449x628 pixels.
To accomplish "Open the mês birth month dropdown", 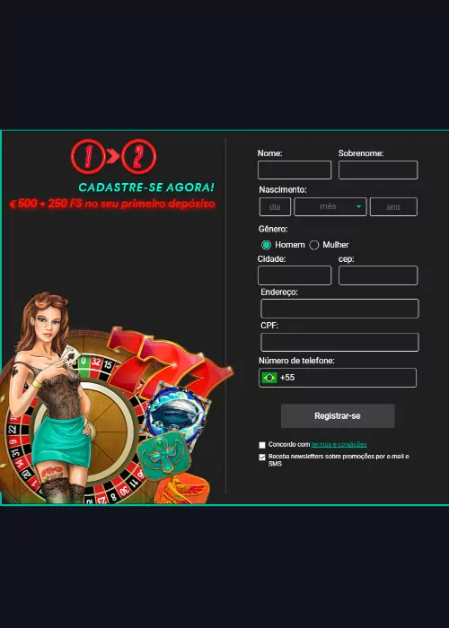I will 330,206.
